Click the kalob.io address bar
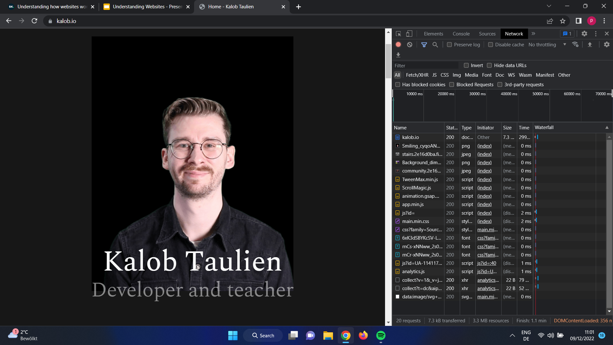 [x=294, y=21]
